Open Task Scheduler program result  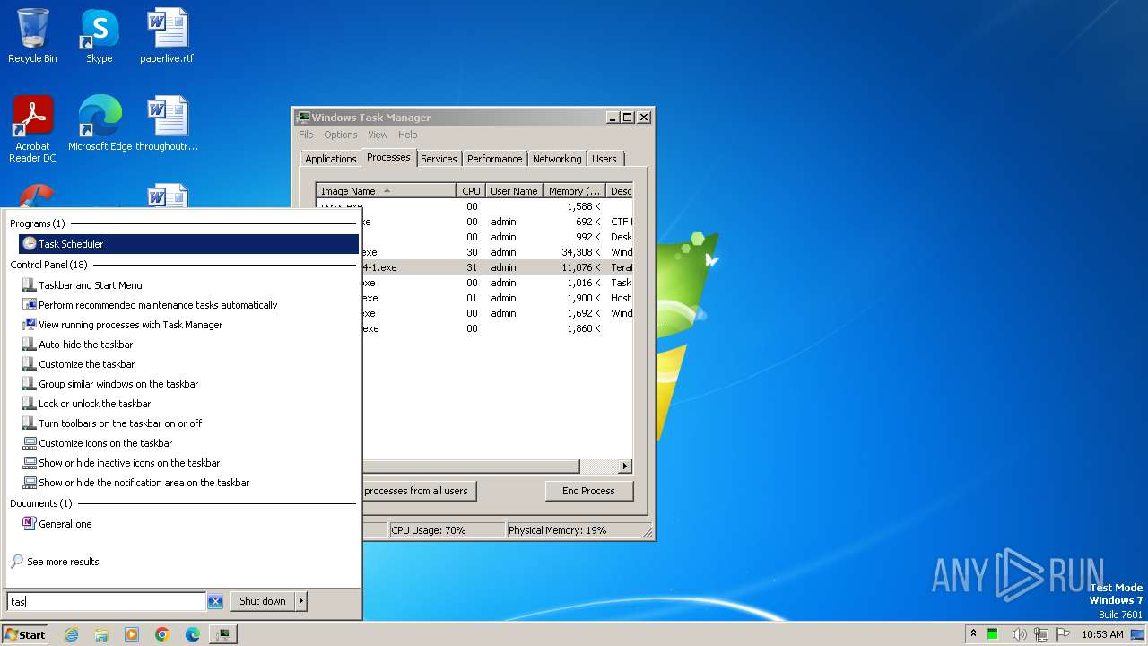pos(188,244)
